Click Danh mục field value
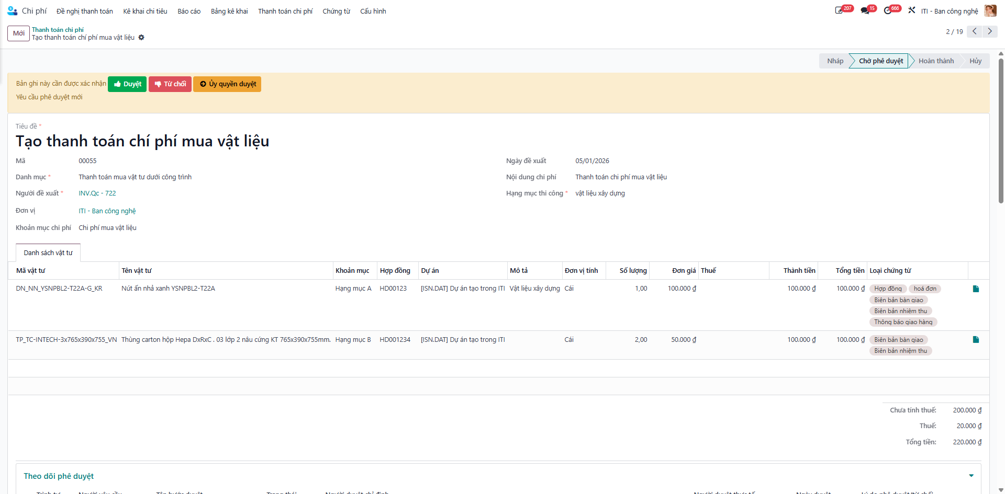This screenshot has height=494, width=1005. (x=135, y=177)
